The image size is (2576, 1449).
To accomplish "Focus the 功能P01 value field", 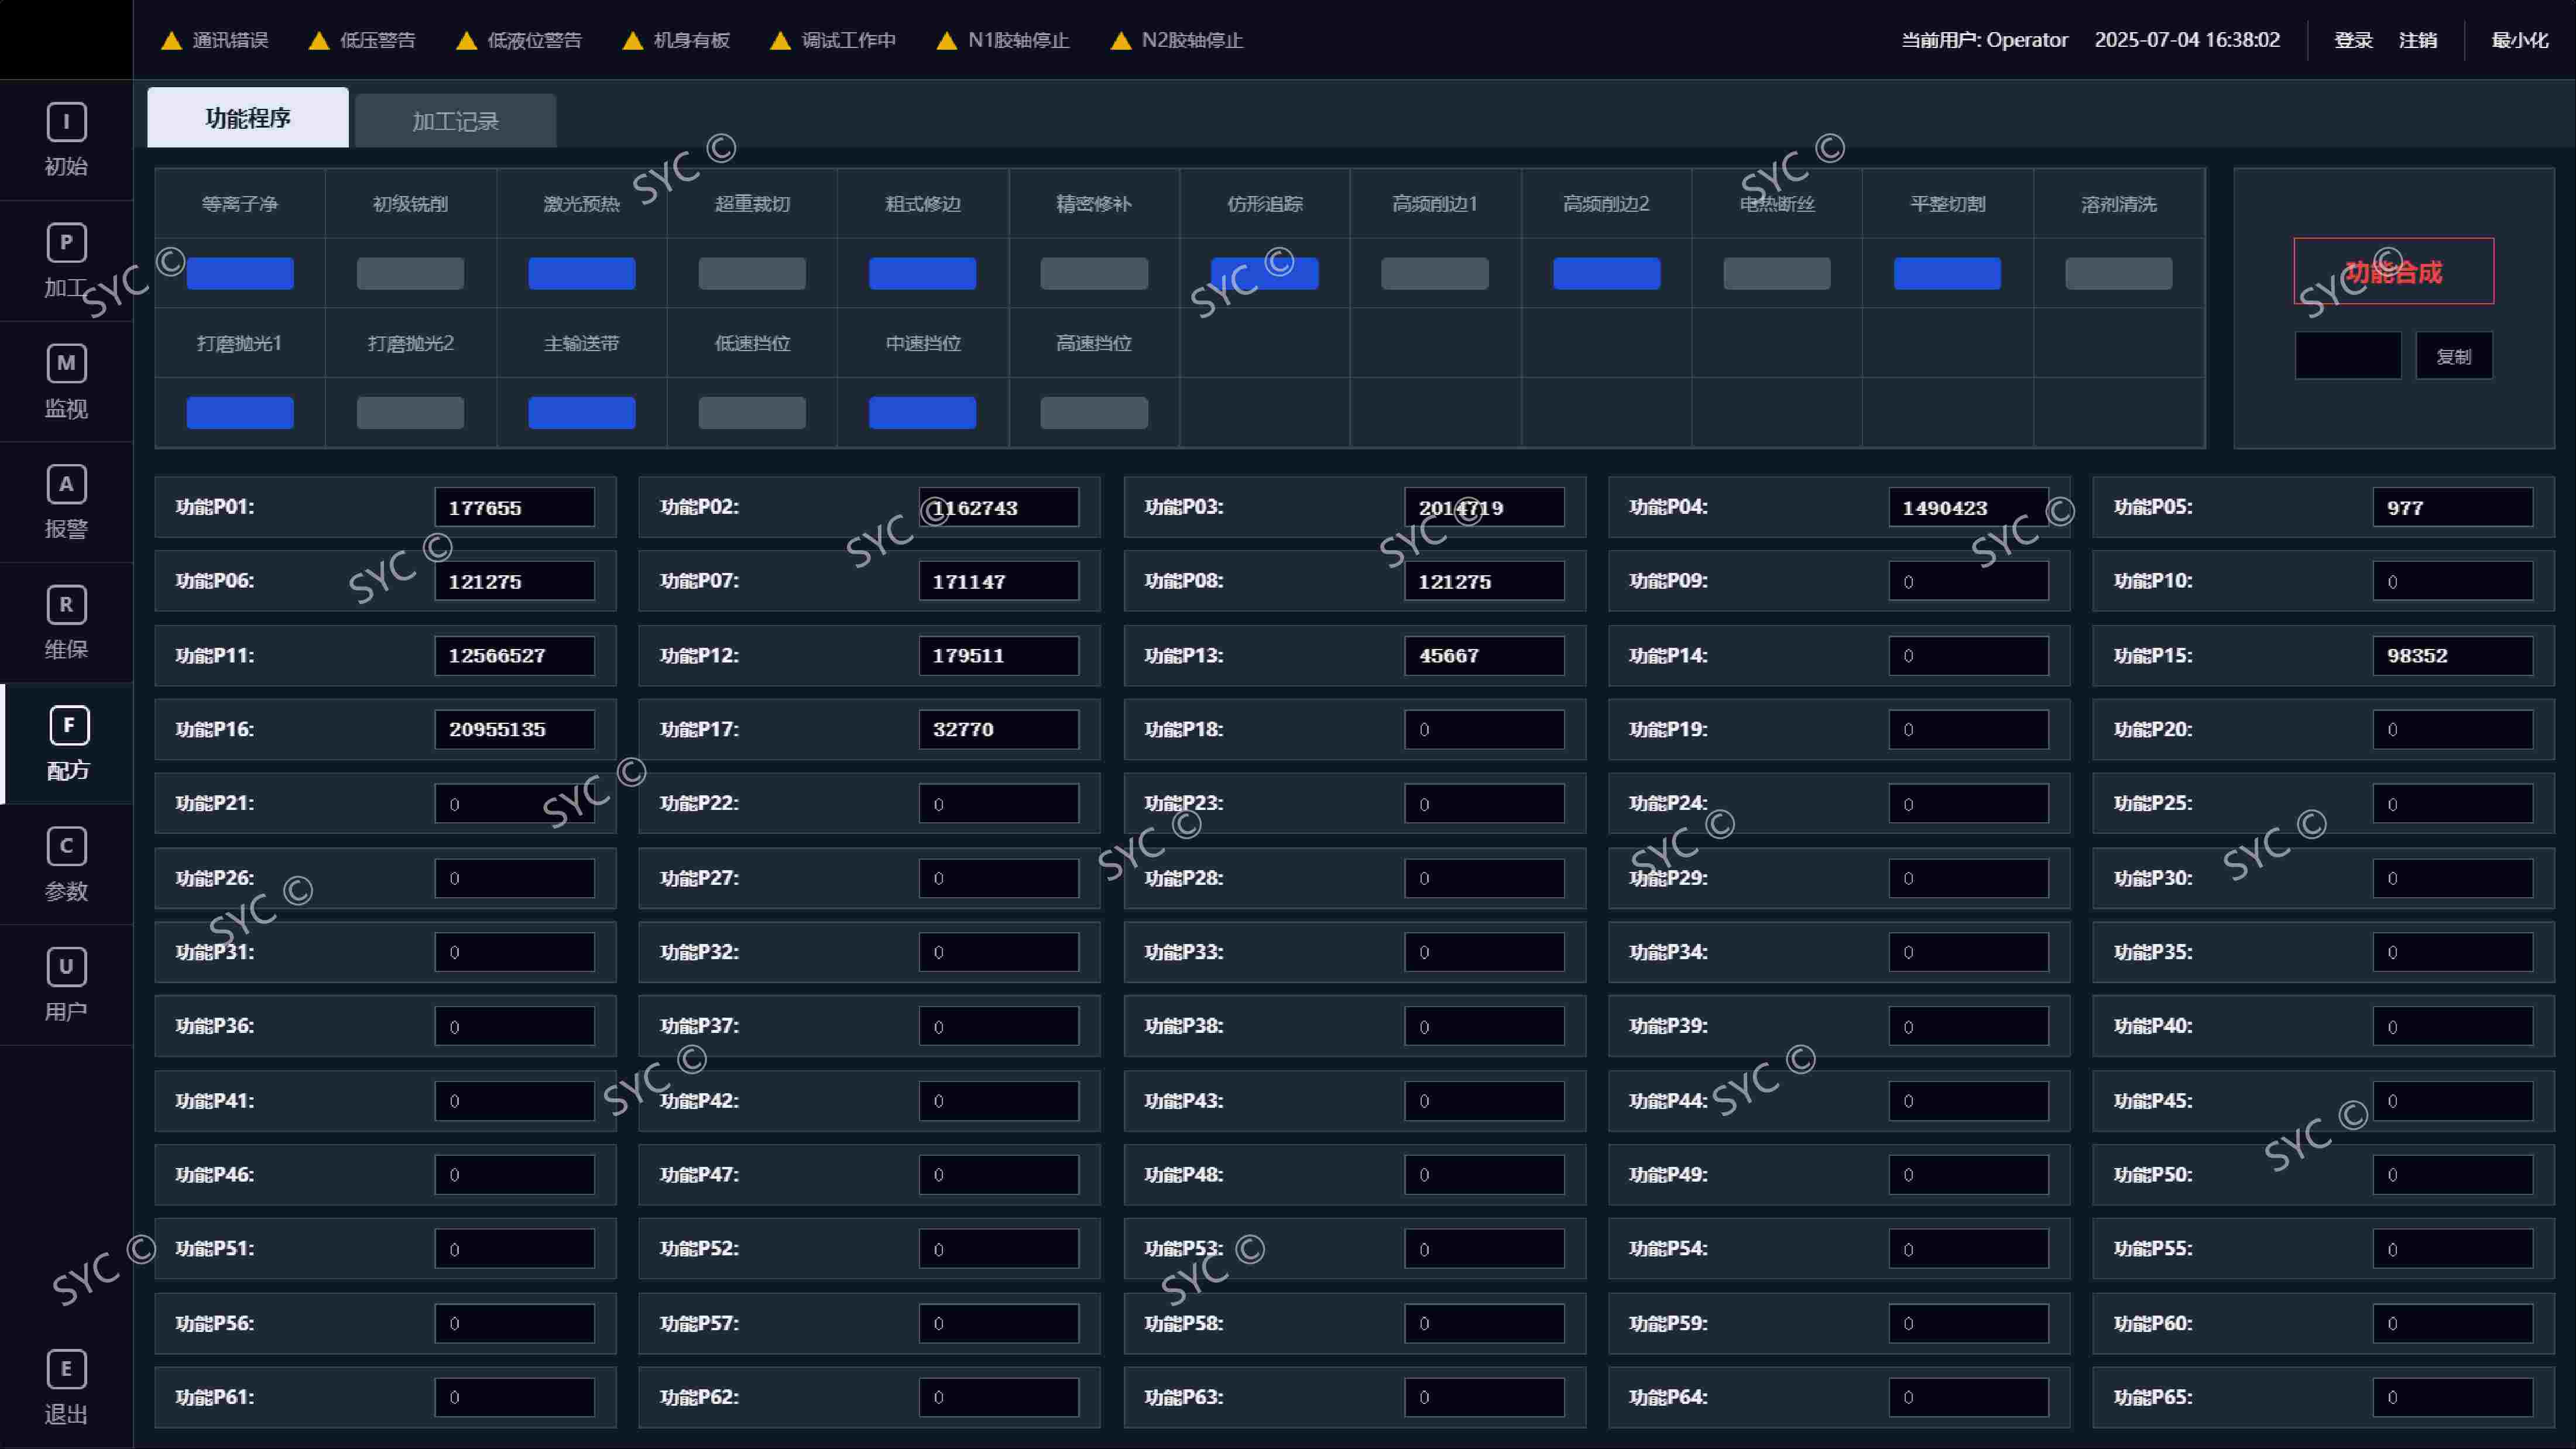I will [514, 507].
